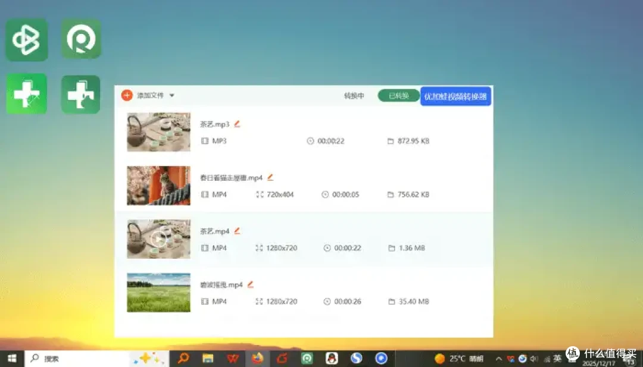Open the folder icon beside 1.36 MB
The height and width of the screenshot is (367, 643).
tap(392, 248)
